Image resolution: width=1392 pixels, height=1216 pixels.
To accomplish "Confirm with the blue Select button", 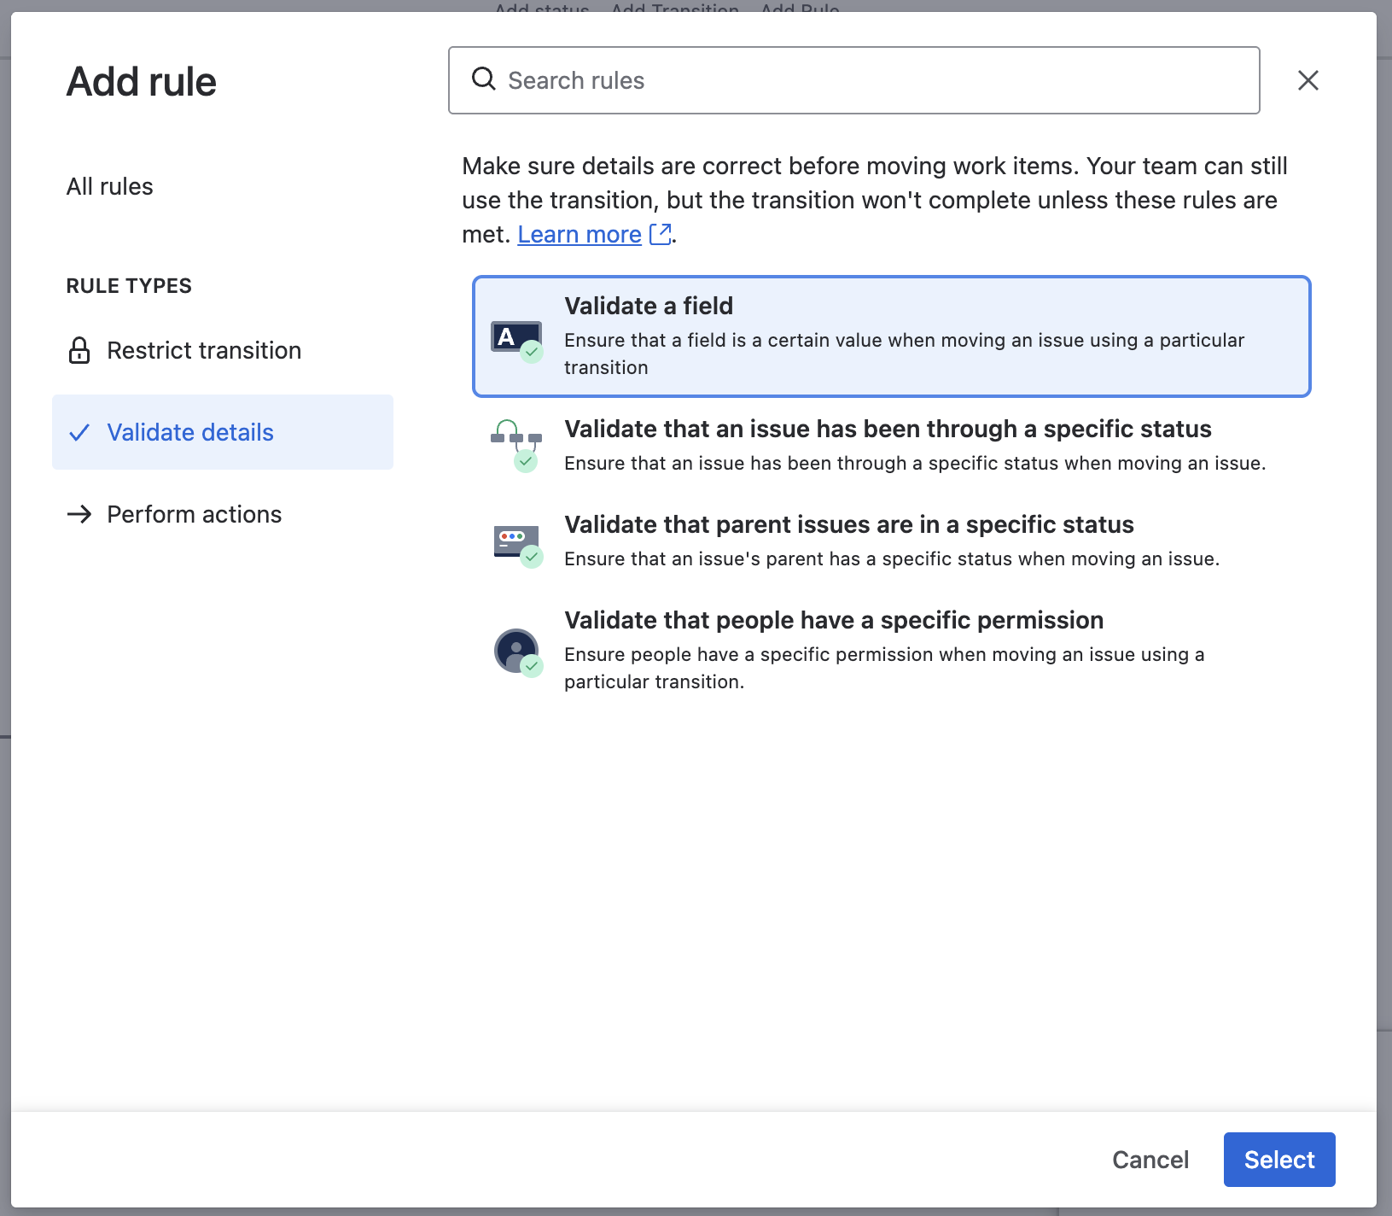I will (x=1278, y=1159).
